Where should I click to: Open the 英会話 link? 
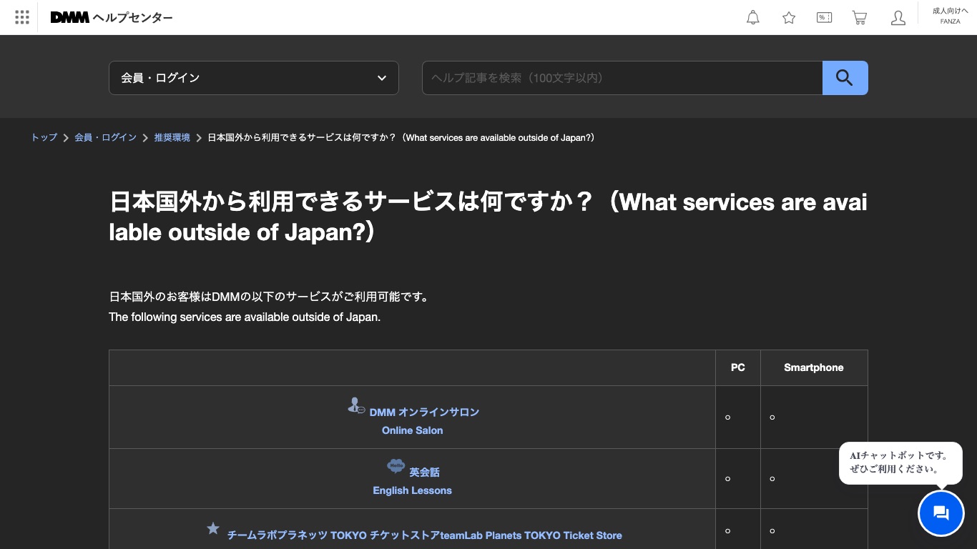[x=424, y=472]
